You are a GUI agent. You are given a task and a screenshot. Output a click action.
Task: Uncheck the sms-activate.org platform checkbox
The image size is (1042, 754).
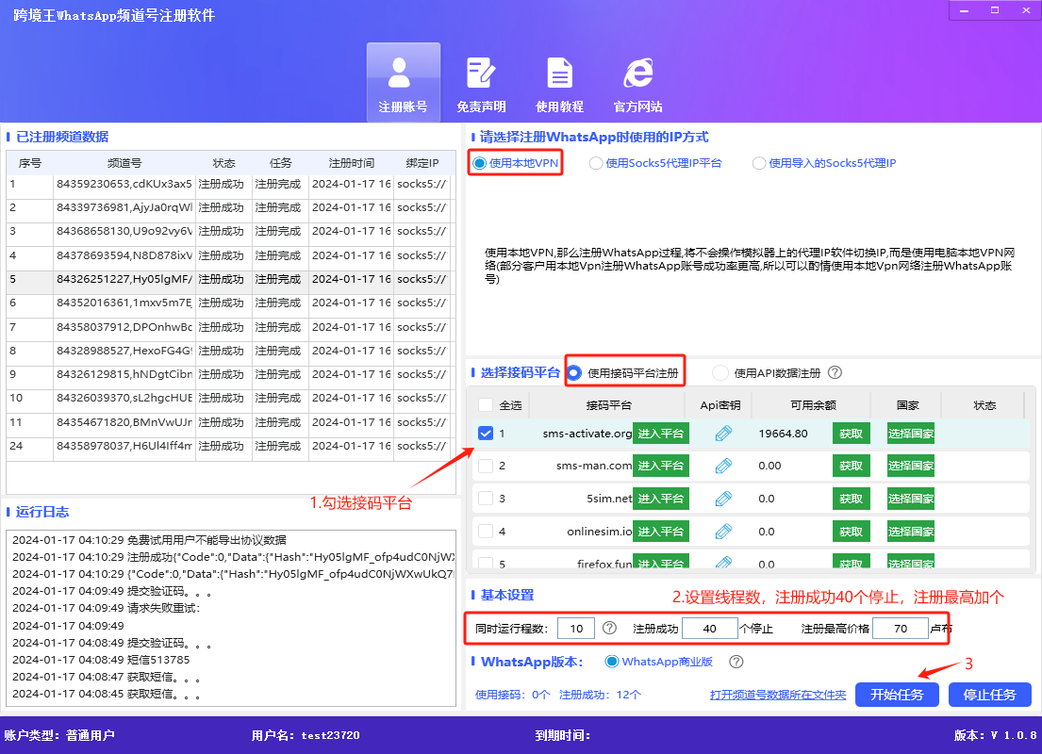(x=486, y=434)
